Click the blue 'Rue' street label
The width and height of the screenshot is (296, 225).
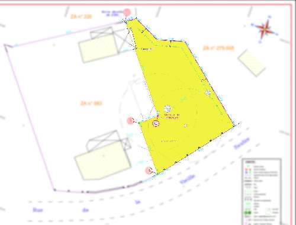[37, 210]
